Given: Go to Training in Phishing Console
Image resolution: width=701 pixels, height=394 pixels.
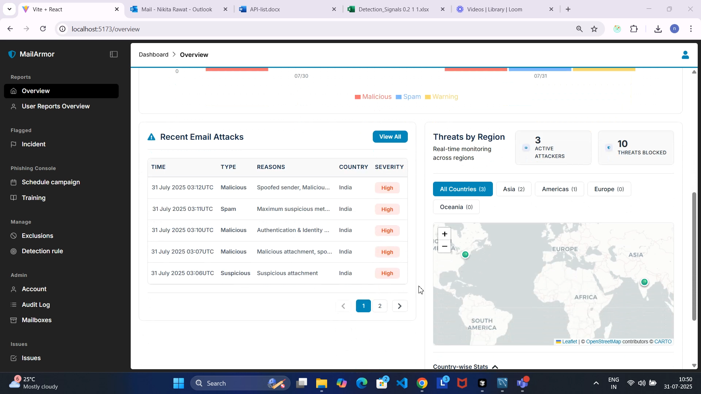Looking at the screenshot, I should click(x=33, y=197).
